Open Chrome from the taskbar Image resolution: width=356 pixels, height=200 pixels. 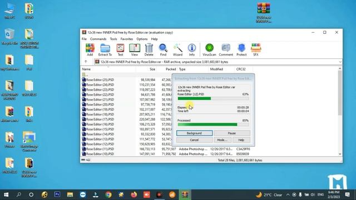pos(108,194)
